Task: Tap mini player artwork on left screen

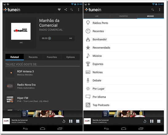Action: (x=6, y=121)
